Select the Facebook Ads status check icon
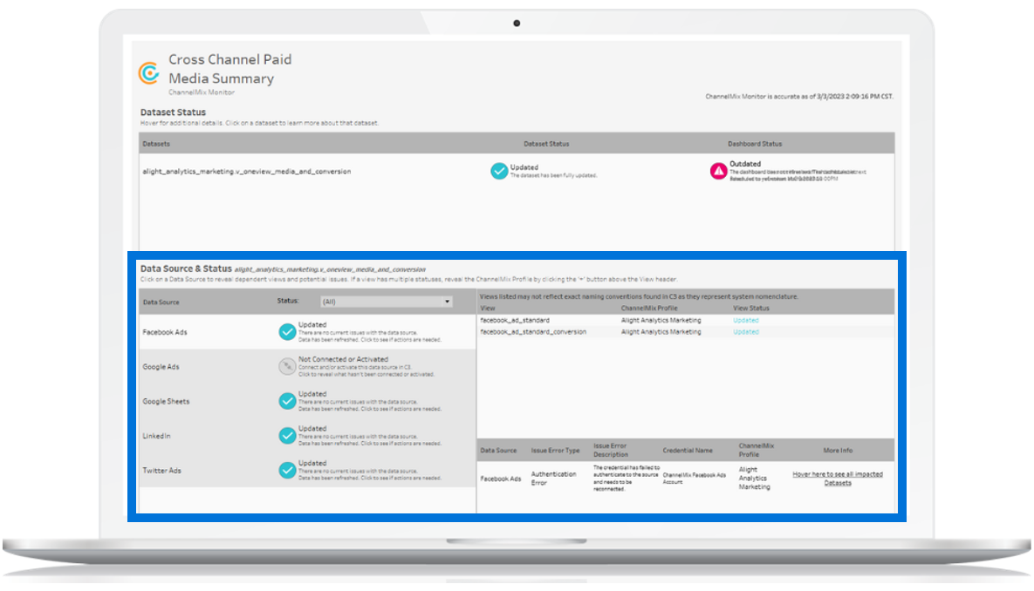The width and height of the screenshot is (1034, 591). tap(287, 332)
